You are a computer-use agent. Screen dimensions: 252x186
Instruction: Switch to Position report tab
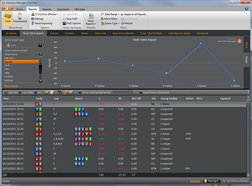click(69, 33)
